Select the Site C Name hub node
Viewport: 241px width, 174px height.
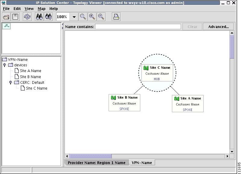157,73
